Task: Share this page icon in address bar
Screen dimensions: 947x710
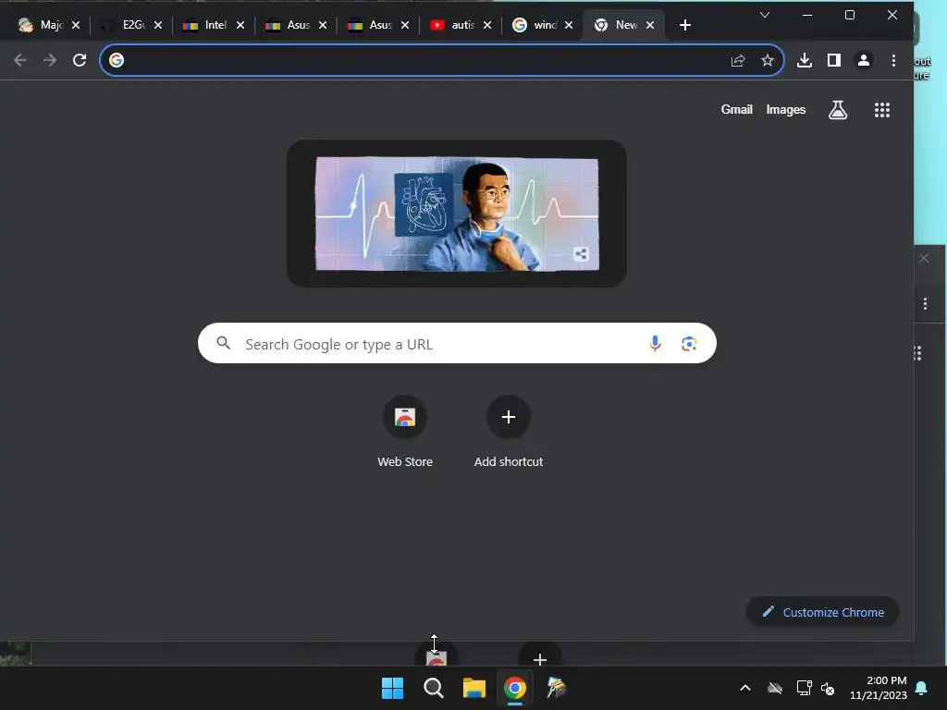Action: pyautogui.click(x=738, y=60)
